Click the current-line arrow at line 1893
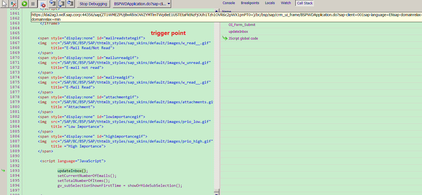422x195 pixels. point(3,171)
